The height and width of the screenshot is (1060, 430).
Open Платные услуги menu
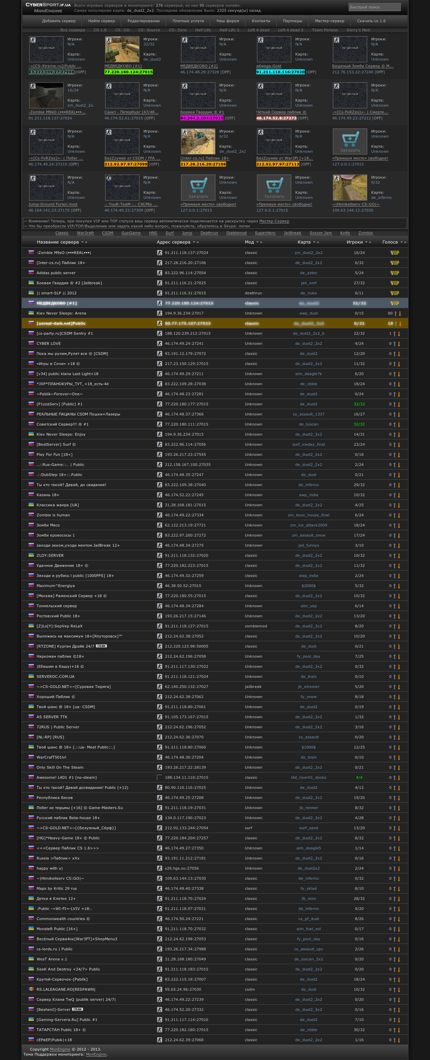coord(188,21)
